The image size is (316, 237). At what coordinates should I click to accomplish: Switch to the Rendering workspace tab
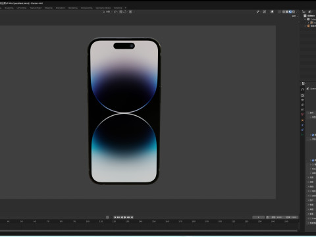[73, 8]
